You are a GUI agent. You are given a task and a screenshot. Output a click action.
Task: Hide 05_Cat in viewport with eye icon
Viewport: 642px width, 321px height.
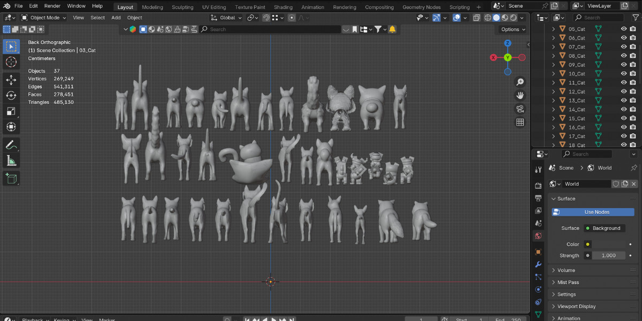[624, 29]
